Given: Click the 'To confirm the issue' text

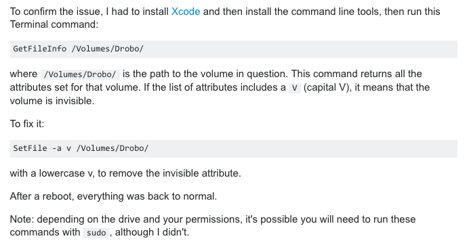Looking at the screenshot, I should tap(55, 12).
